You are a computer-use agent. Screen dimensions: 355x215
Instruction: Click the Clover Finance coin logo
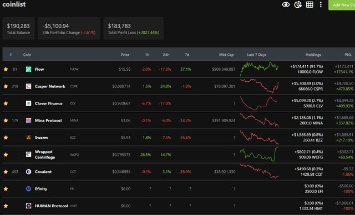pos(28,103)
